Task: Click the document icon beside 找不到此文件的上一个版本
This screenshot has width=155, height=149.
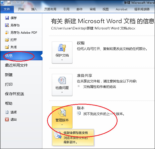Action: pyautogui.click(x=79, y=113)
